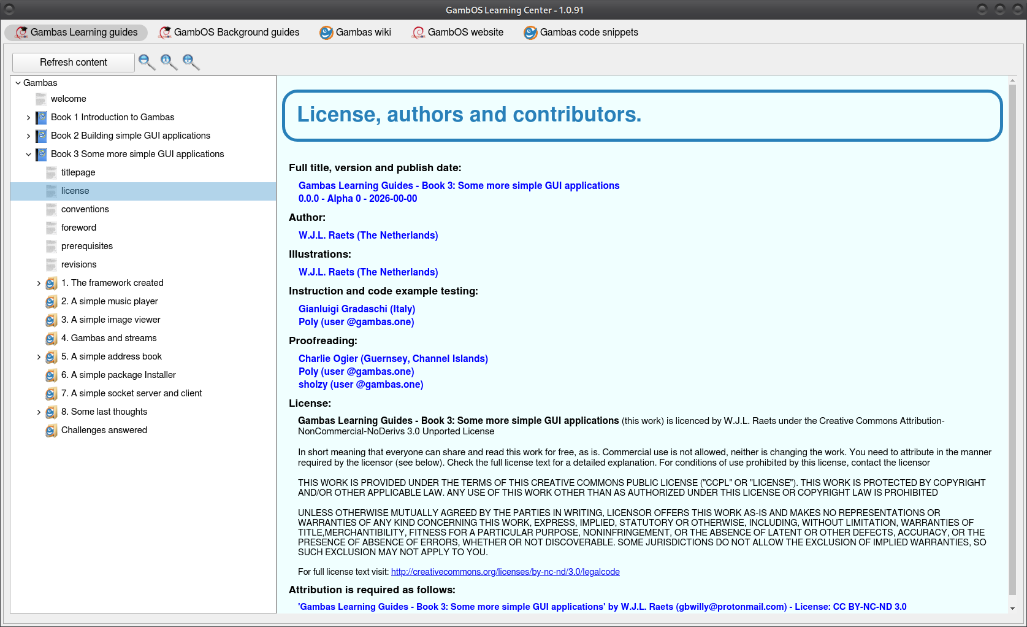Click the chapter icon beside Gambas and streams

(x=52, y=338)
